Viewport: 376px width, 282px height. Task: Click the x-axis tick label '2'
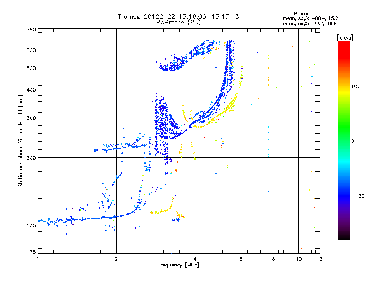click(x=116, y=259)
